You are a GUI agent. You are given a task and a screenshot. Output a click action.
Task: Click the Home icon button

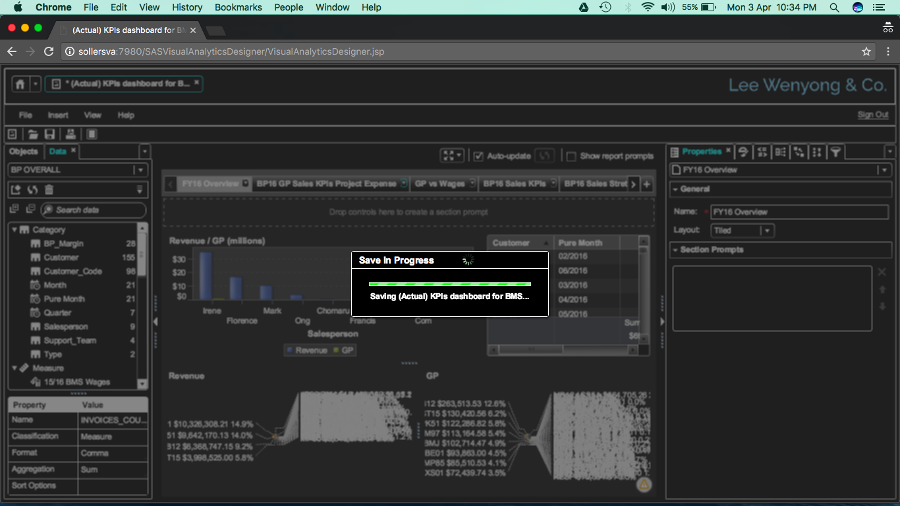click(20, 84)
